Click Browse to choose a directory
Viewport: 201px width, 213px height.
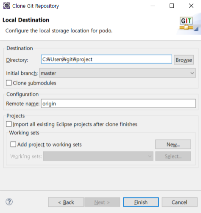coord(184,60)
